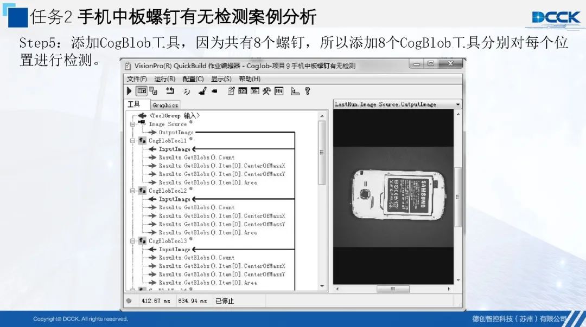Image resolution: width=586 pixels, height=327 pixels.
Task: Select Results.GetBlobs().Count under CogBlobTool1
Action: click(196, 158)
